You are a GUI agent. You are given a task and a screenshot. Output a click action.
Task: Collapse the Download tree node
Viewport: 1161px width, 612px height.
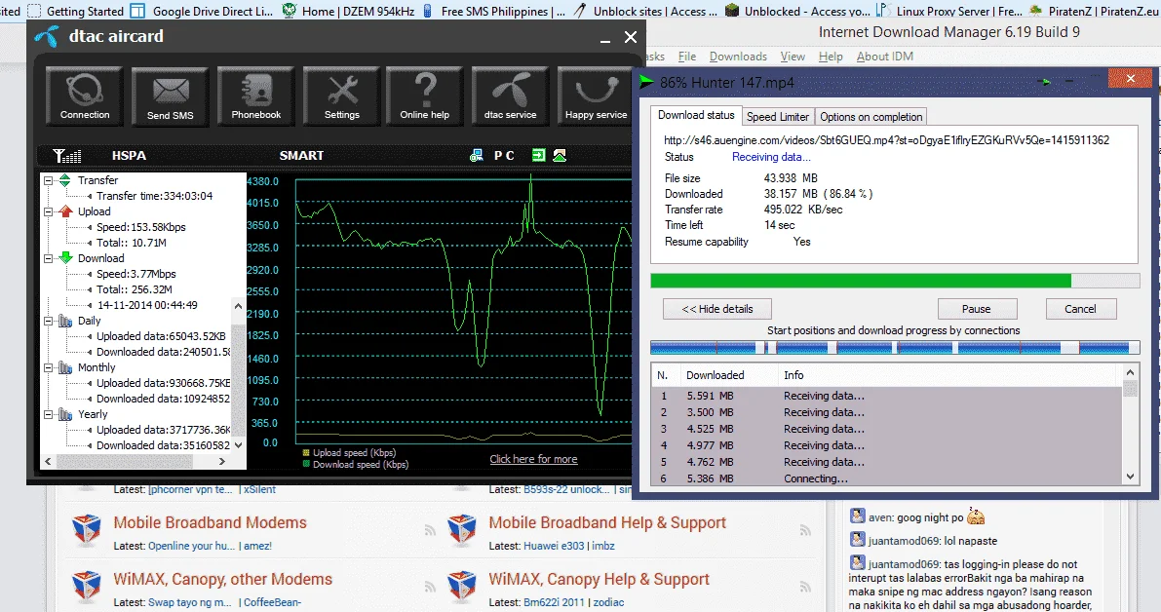click(x=48, y=258)
